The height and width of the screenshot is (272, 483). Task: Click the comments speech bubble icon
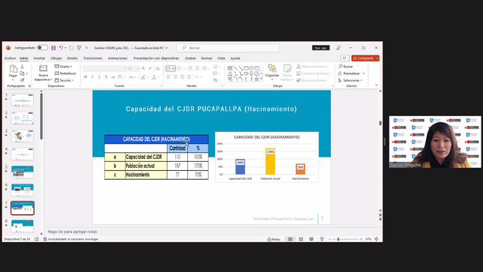click(344, 58)
